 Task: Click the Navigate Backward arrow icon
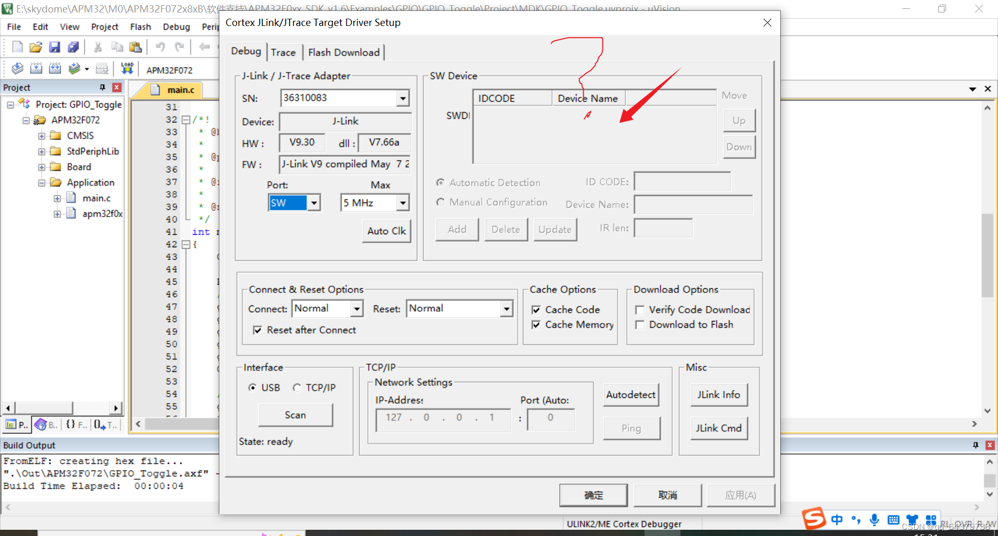[204, 47]
